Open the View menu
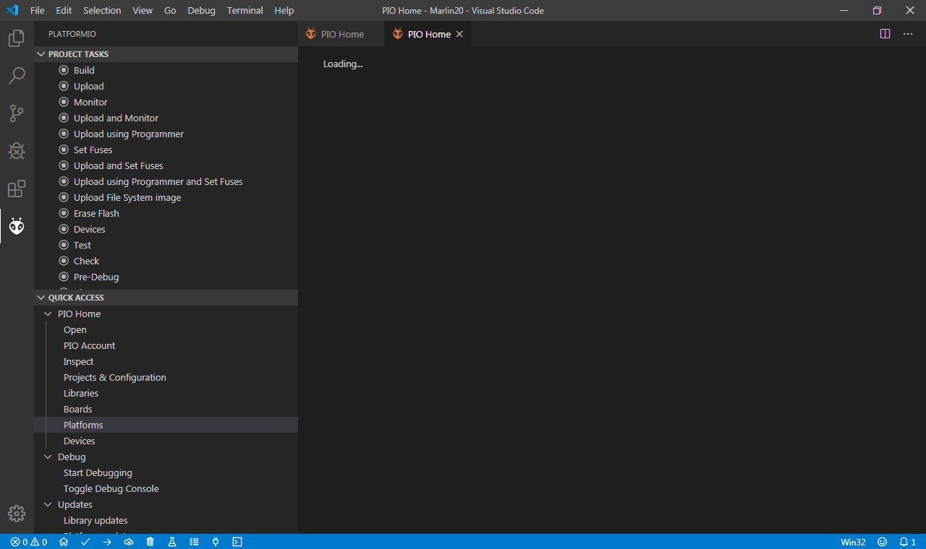926x549 pixels. (143, 11)
